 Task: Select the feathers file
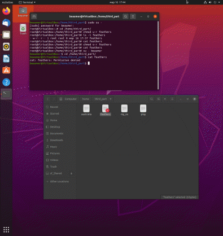(106, 110)
